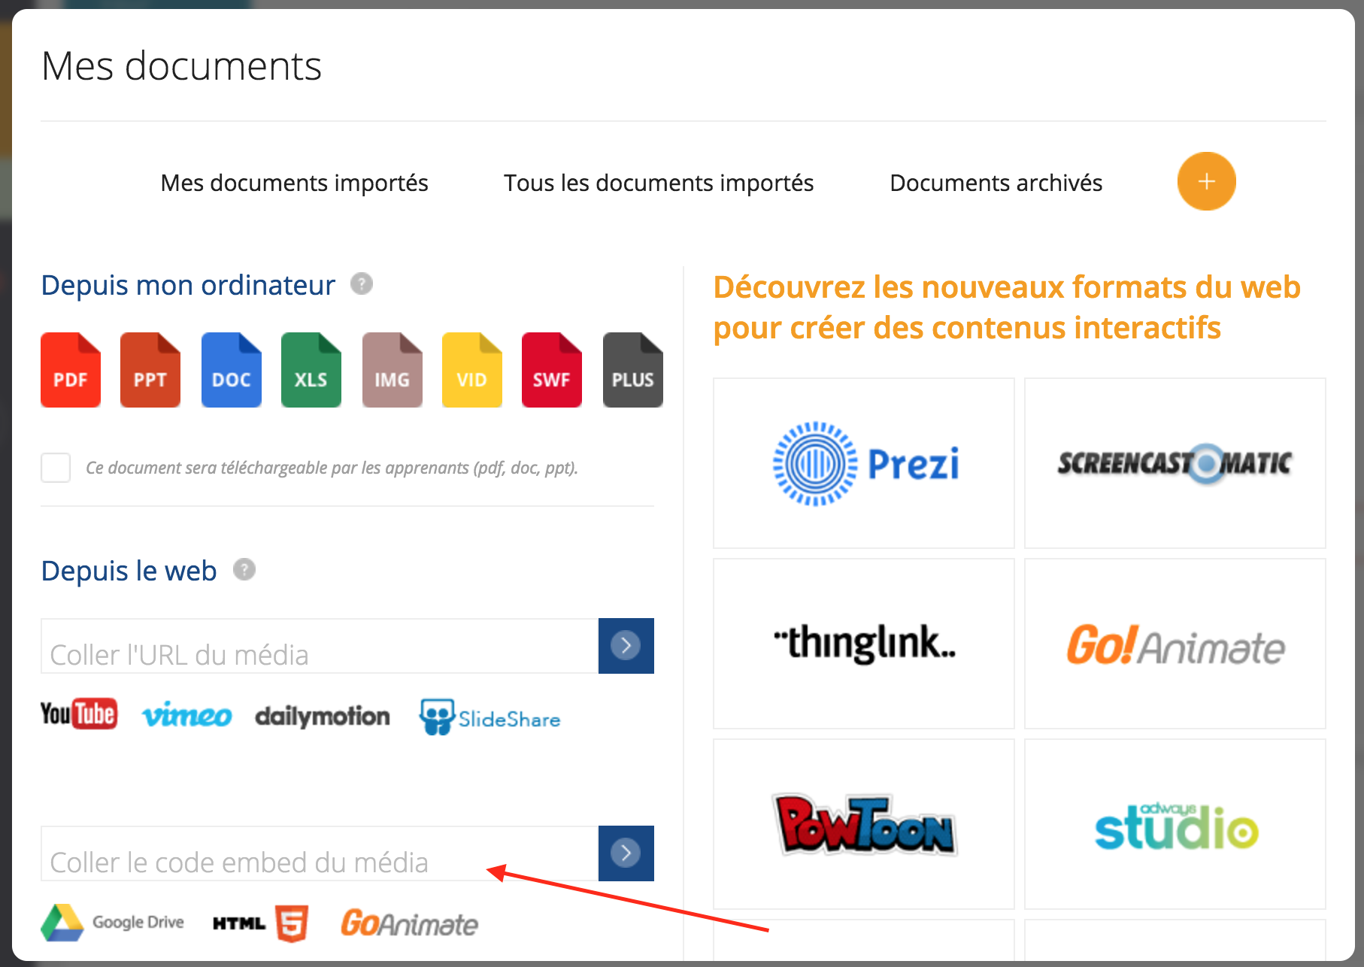
Task: Click the SlideShare logo
Action: click(490, 717)
